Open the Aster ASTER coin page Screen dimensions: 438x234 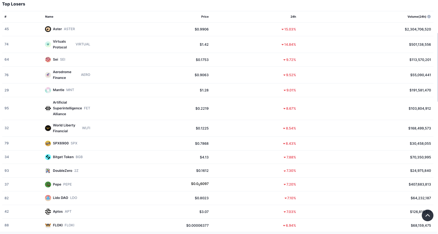pyautogui.click(x=58, y=29)
